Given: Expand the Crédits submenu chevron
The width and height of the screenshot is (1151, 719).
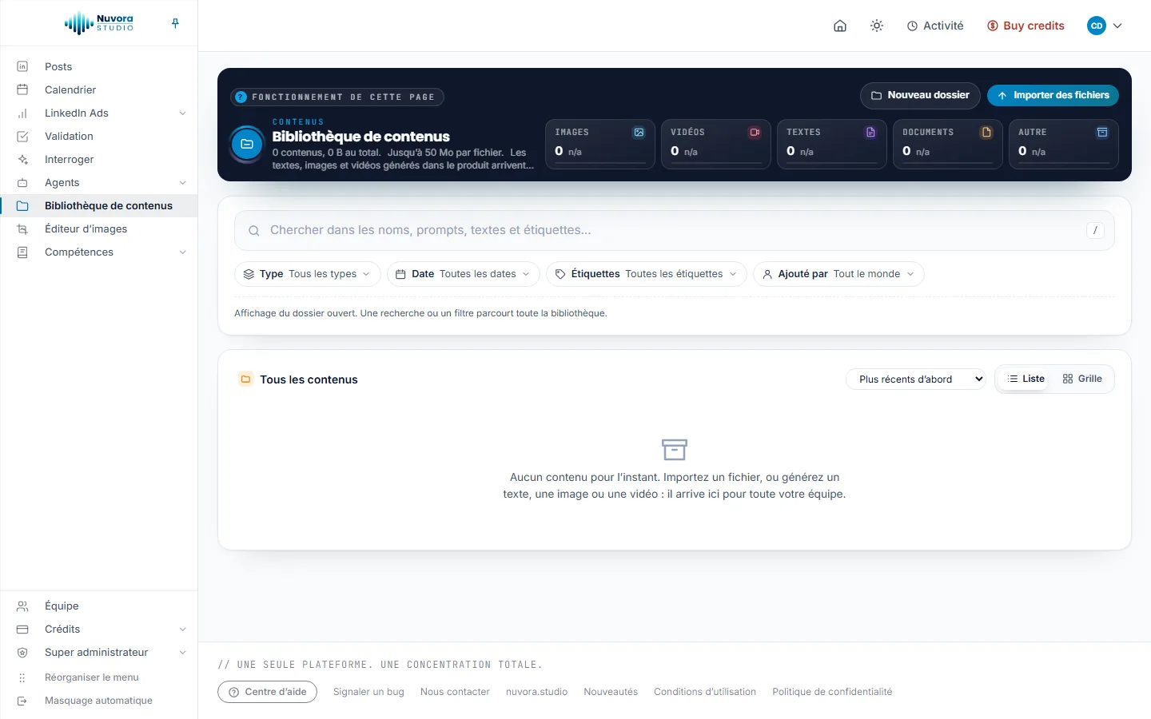Looking at the screenshot, I should 182,630.
